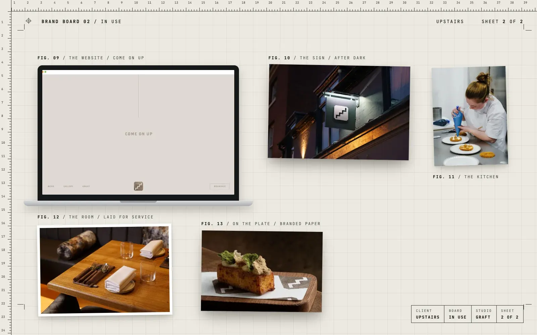The image size is (537, 335).
Task: Click the Client Upstairs title block cell
Action: click(428, 314)
